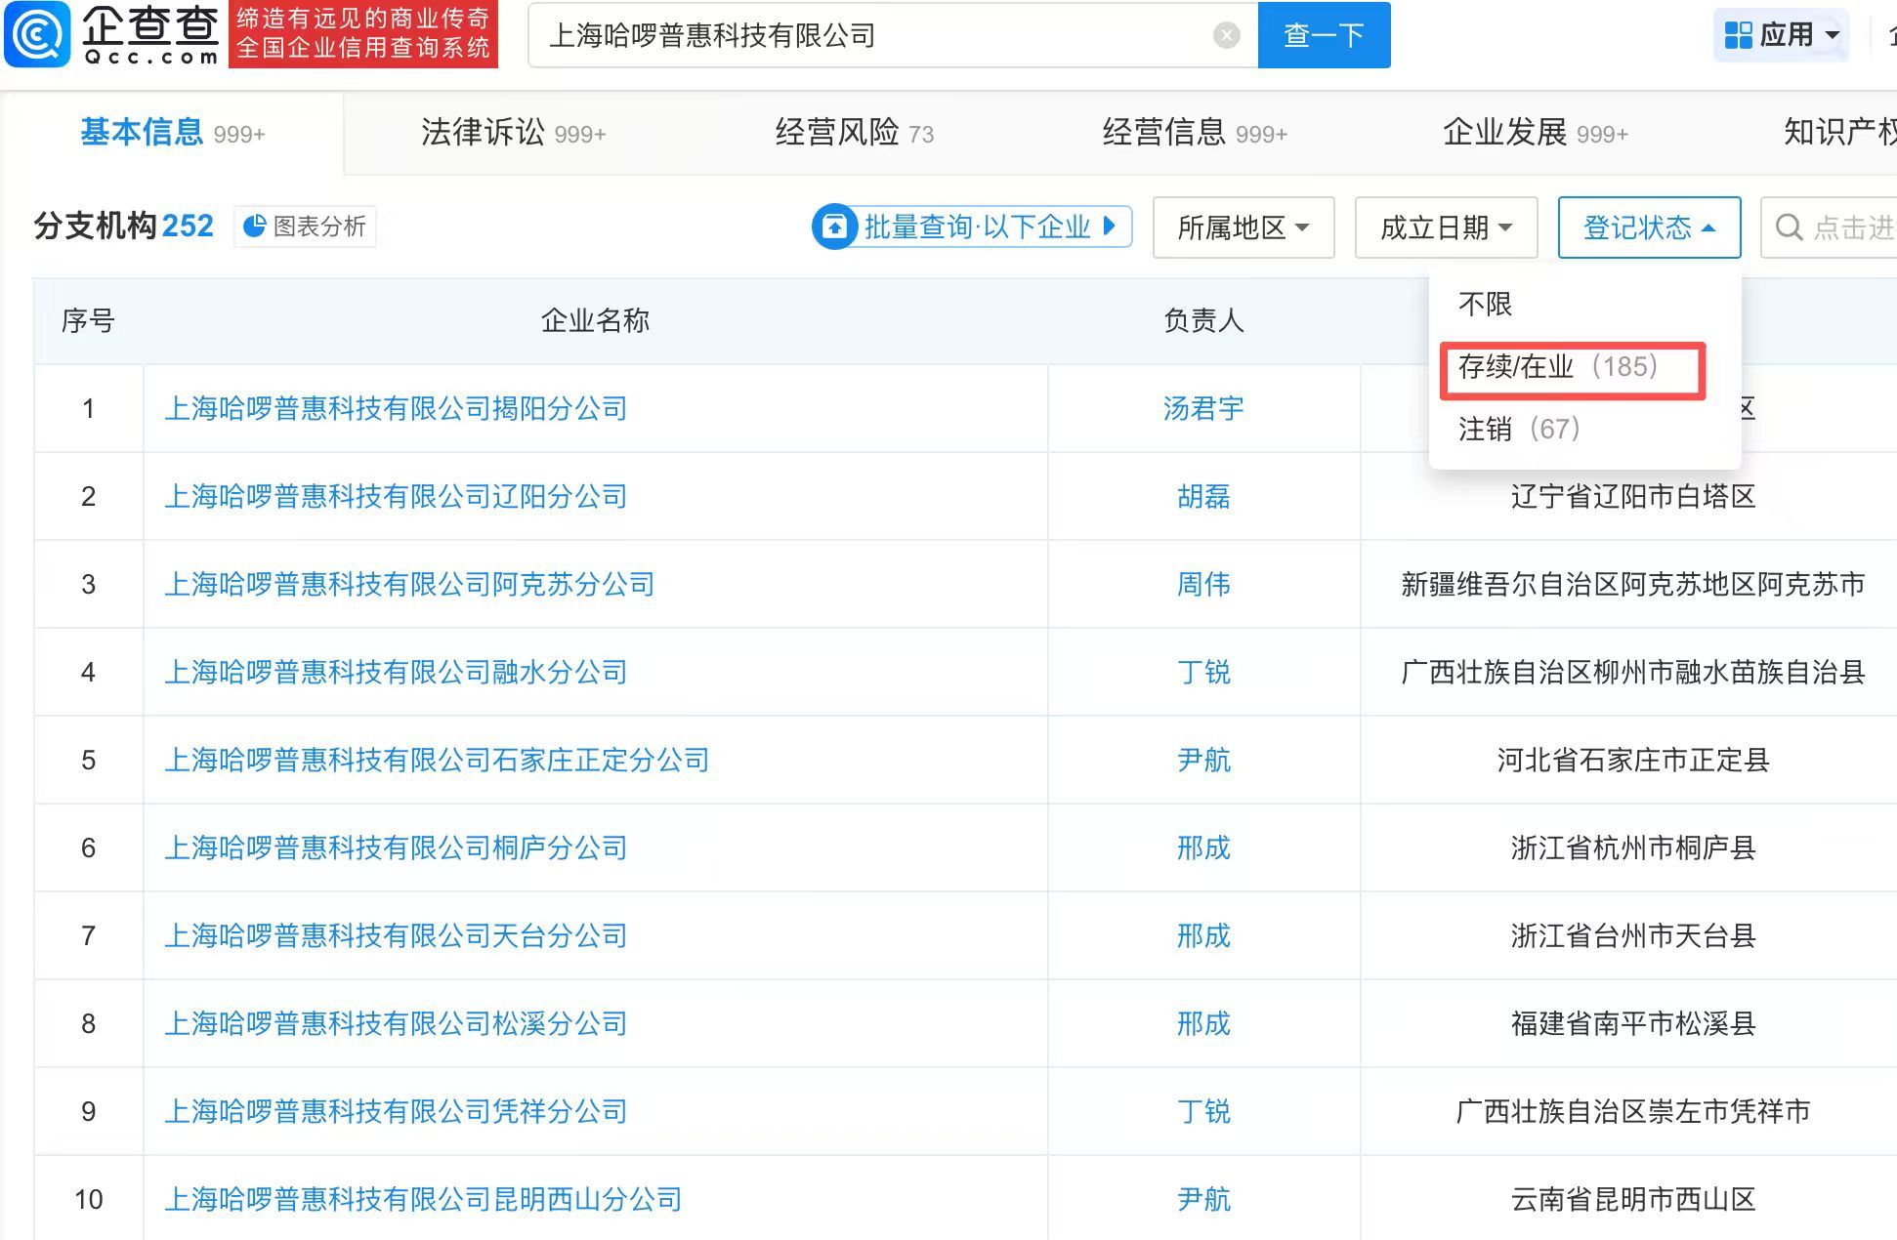
Task: Open 图表分析 pie chart icon
Action: [x=255, y=227]
